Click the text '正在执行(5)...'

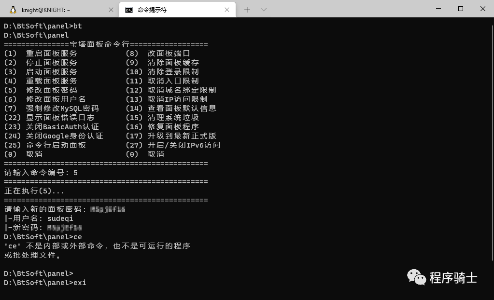pyautogui.click(x=34, y=191)
